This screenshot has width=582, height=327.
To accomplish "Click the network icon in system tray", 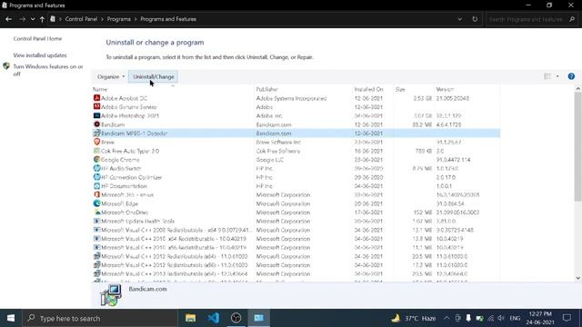I will (x=490, y=318).
